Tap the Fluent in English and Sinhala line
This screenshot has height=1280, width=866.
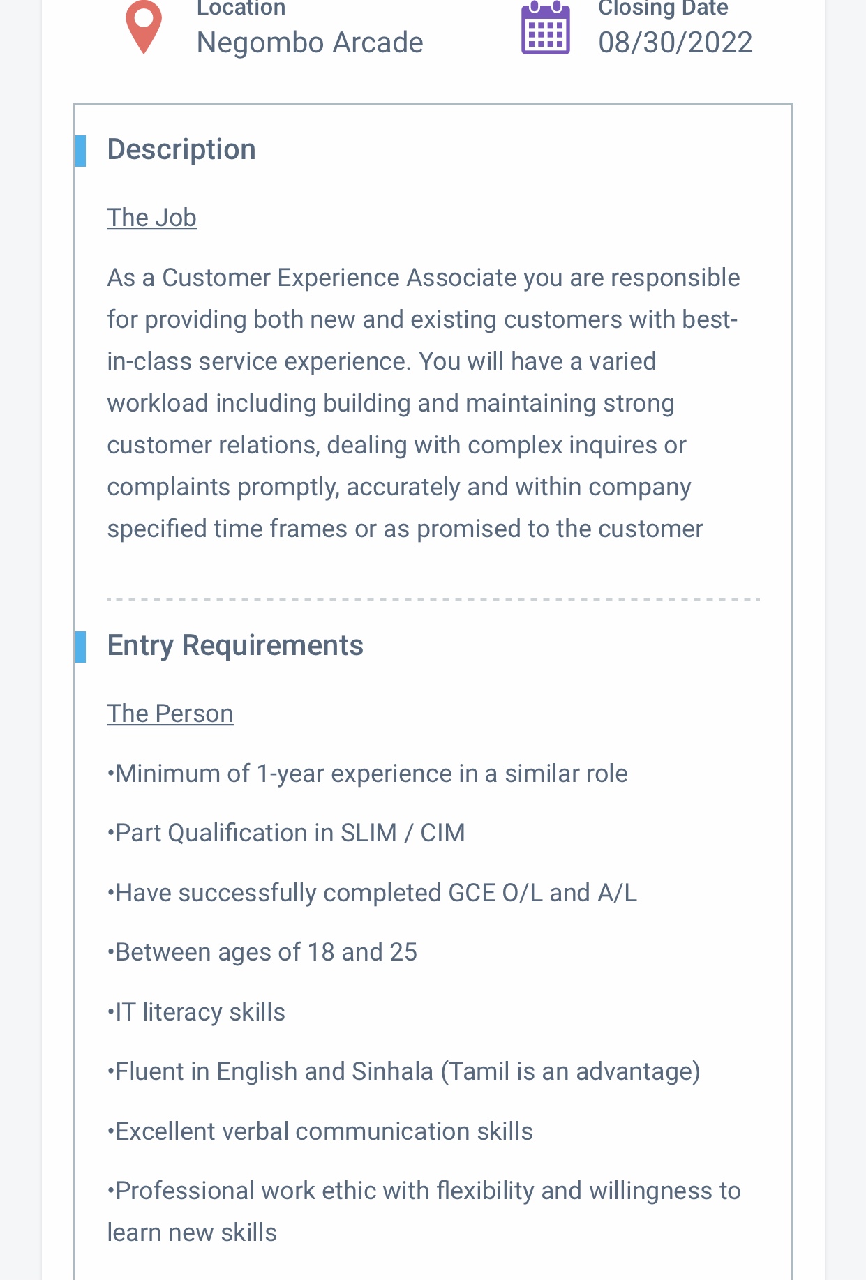[404, 1071]
